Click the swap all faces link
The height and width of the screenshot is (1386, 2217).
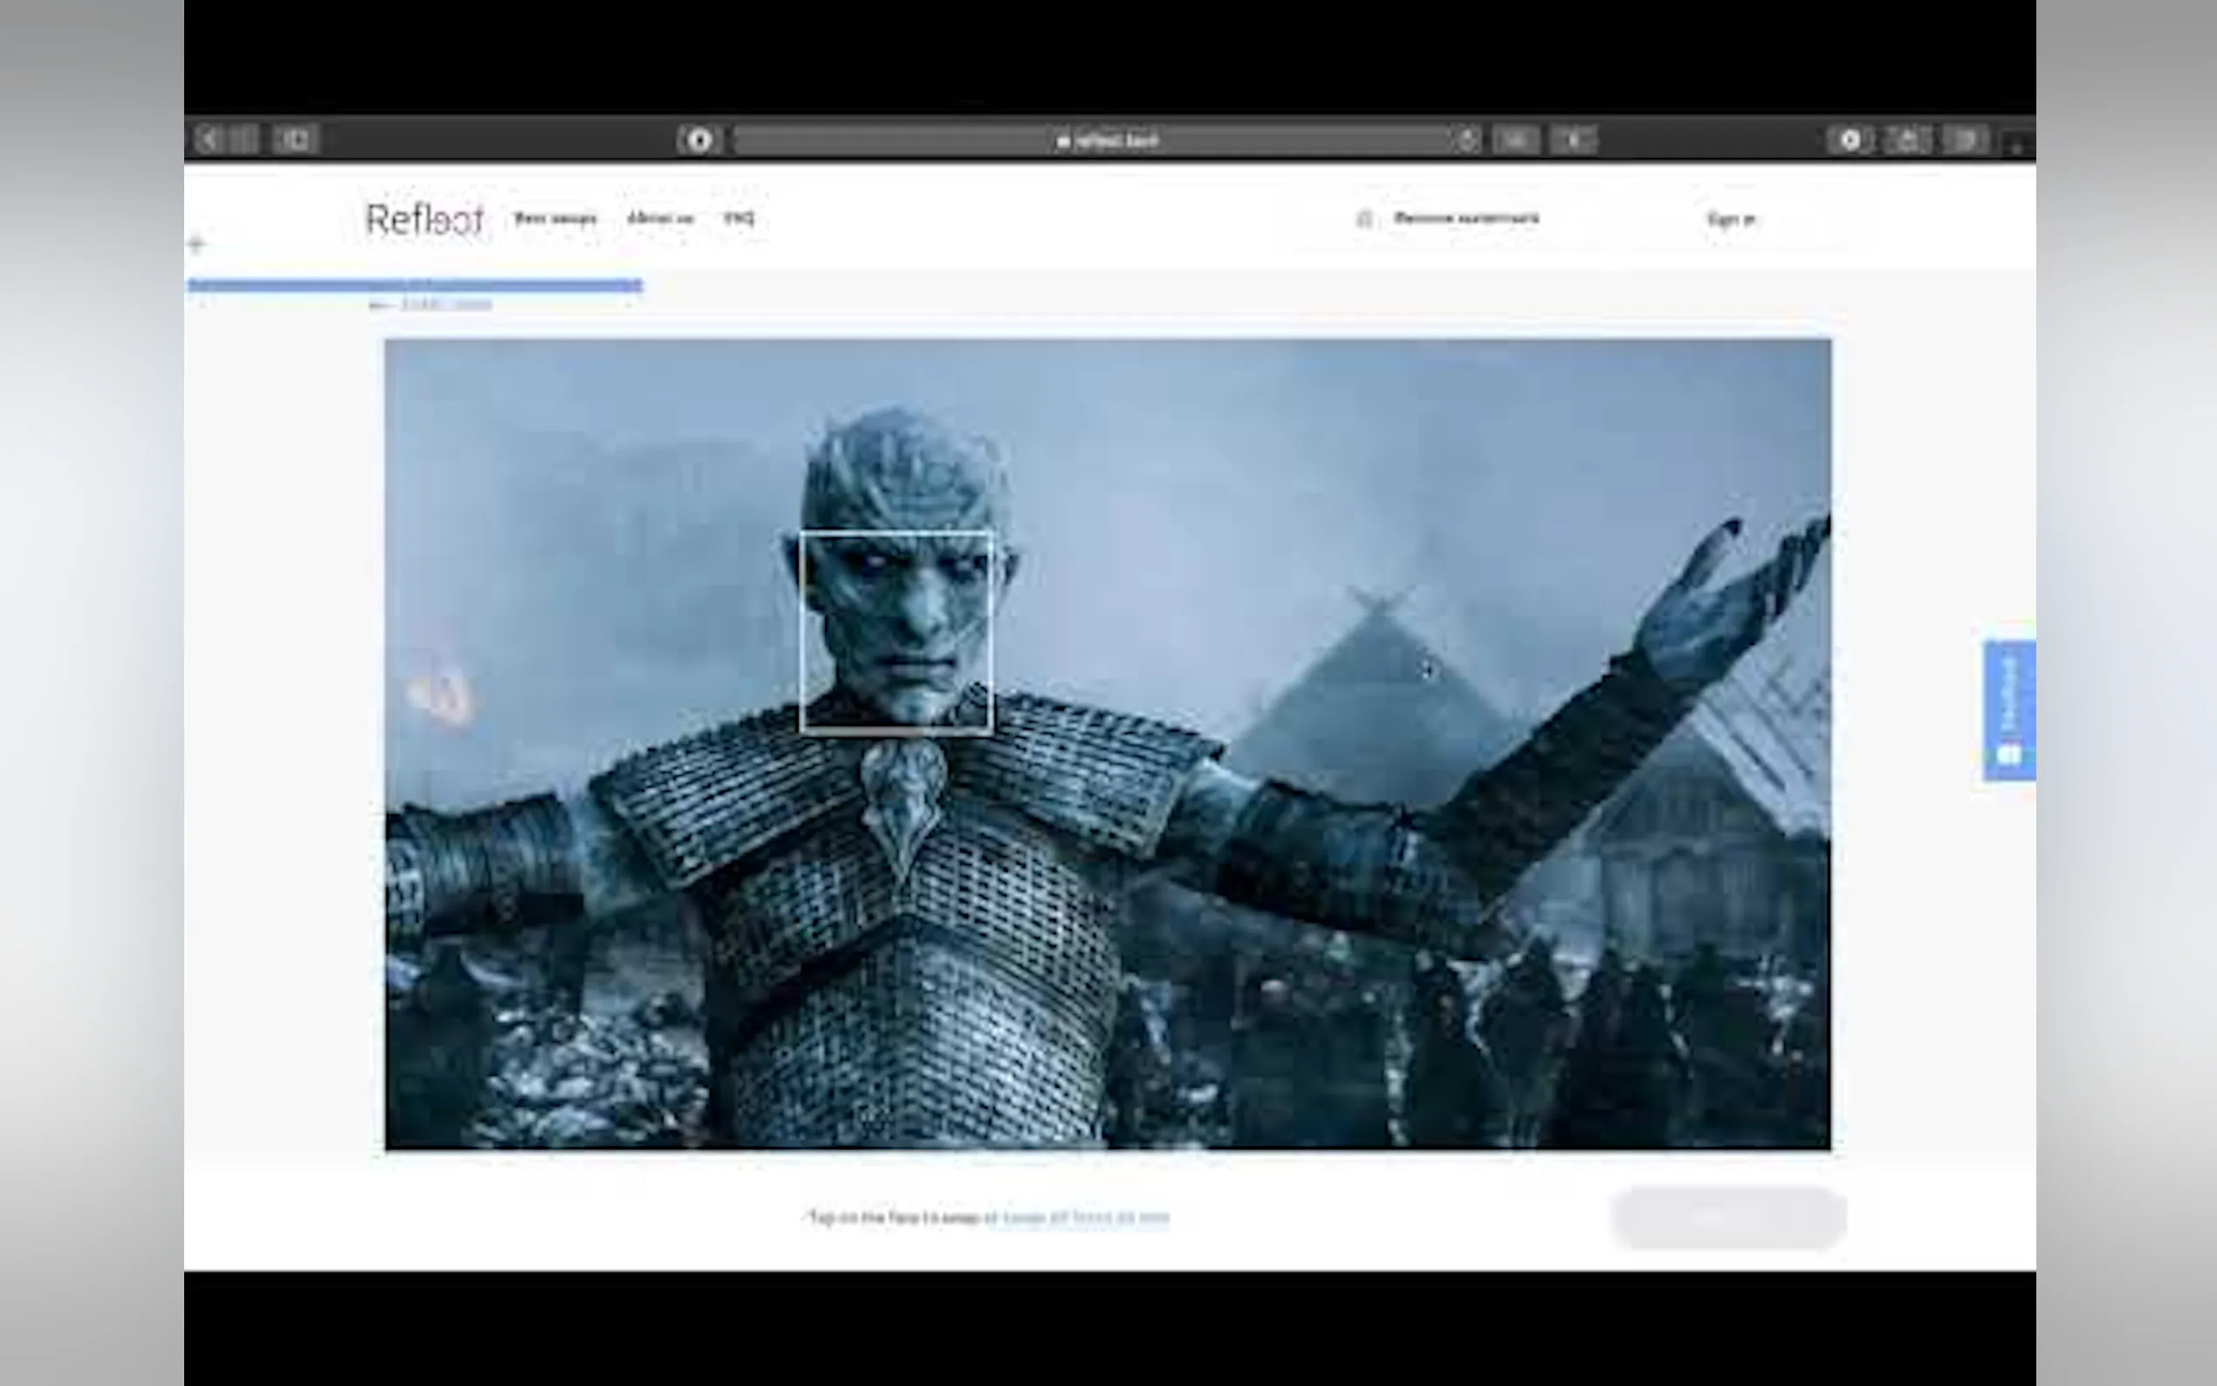[1085, 1218]
